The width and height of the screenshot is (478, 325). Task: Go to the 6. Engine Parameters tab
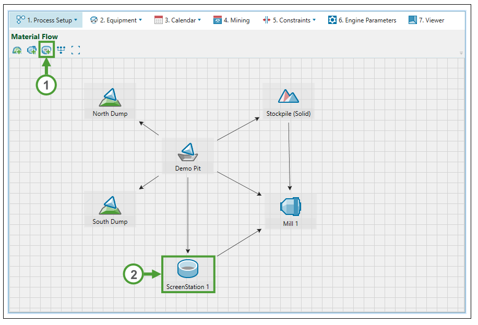coord(362,20)
